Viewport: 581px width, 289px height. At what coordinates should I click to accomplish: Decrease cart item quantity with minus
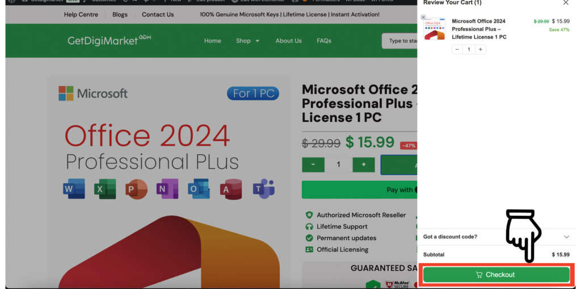(x=458, y=49)
